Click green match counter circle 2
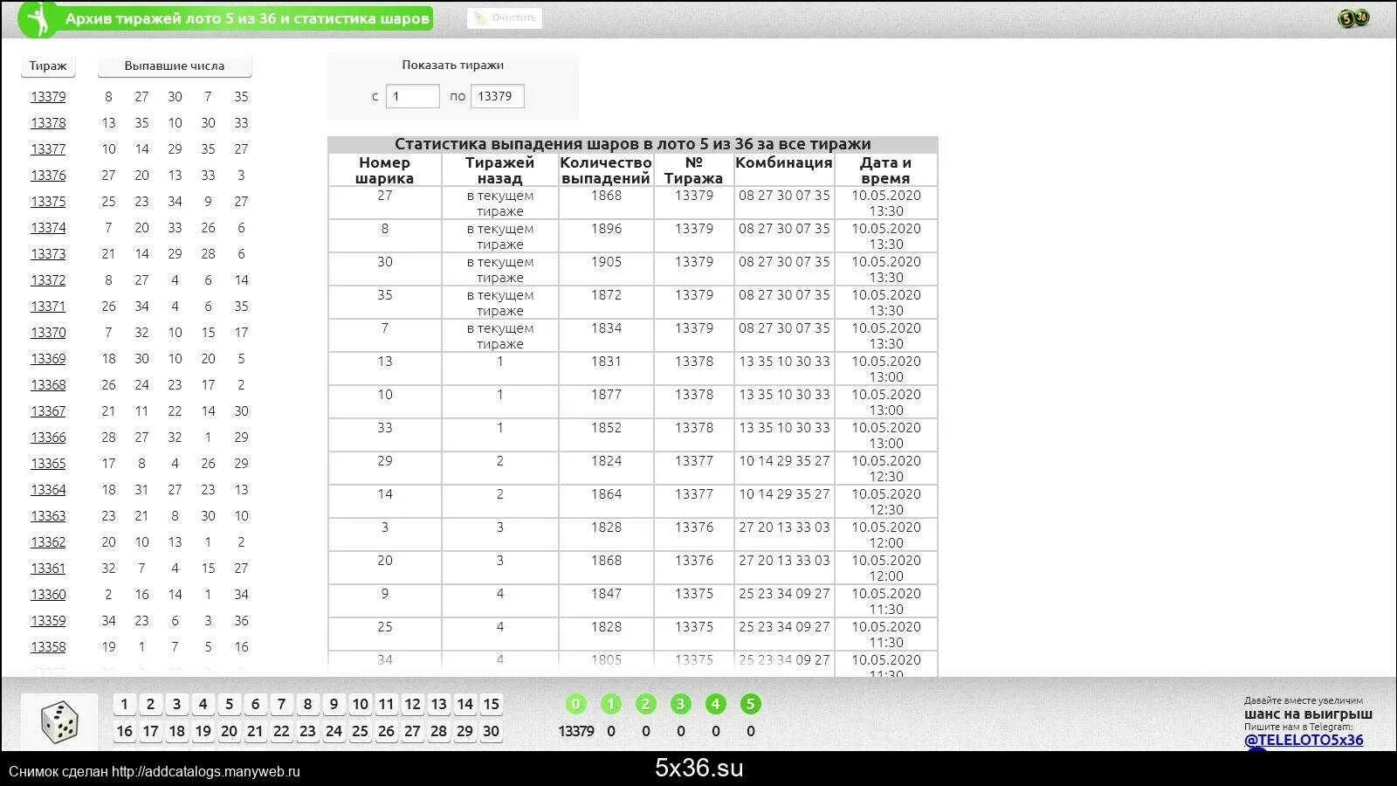This screenshot has height=786, width=1397. pyautogui.click(x=645, y=704)
